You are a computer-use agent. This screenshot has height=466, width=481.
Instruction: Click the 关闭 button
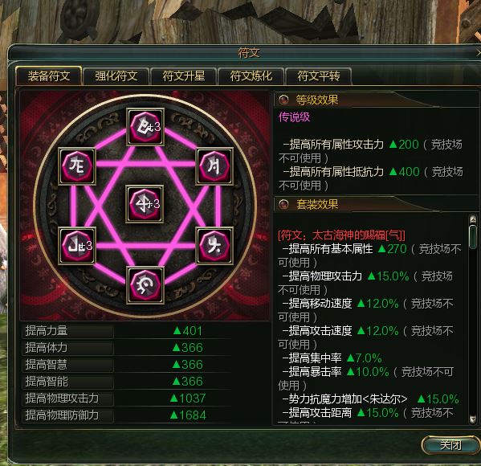click(450, 444)
